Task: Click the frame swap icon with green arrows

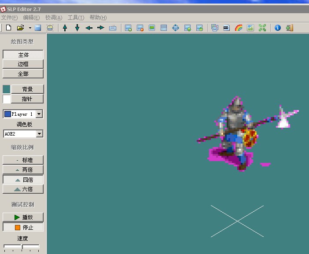Action: point(152,28)
